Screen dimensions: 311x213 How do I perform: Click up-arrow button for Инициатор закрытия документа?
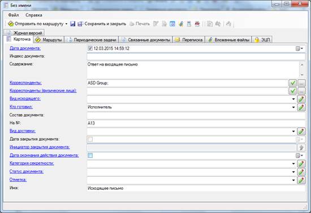point(301,147)
